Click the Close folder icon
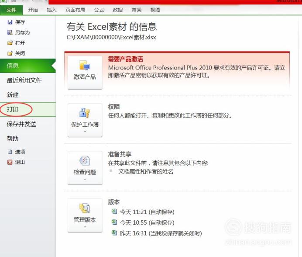Image resolution: width=302 pixels, height=257 pixels. (10, 53)
